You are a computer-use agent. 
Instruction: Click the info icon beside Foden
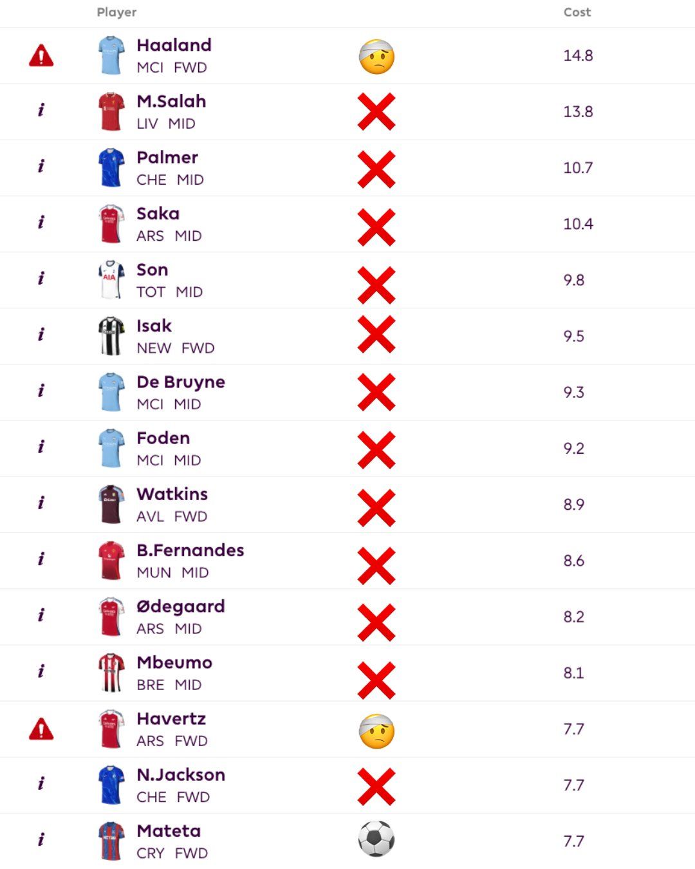tap(41, 446)
